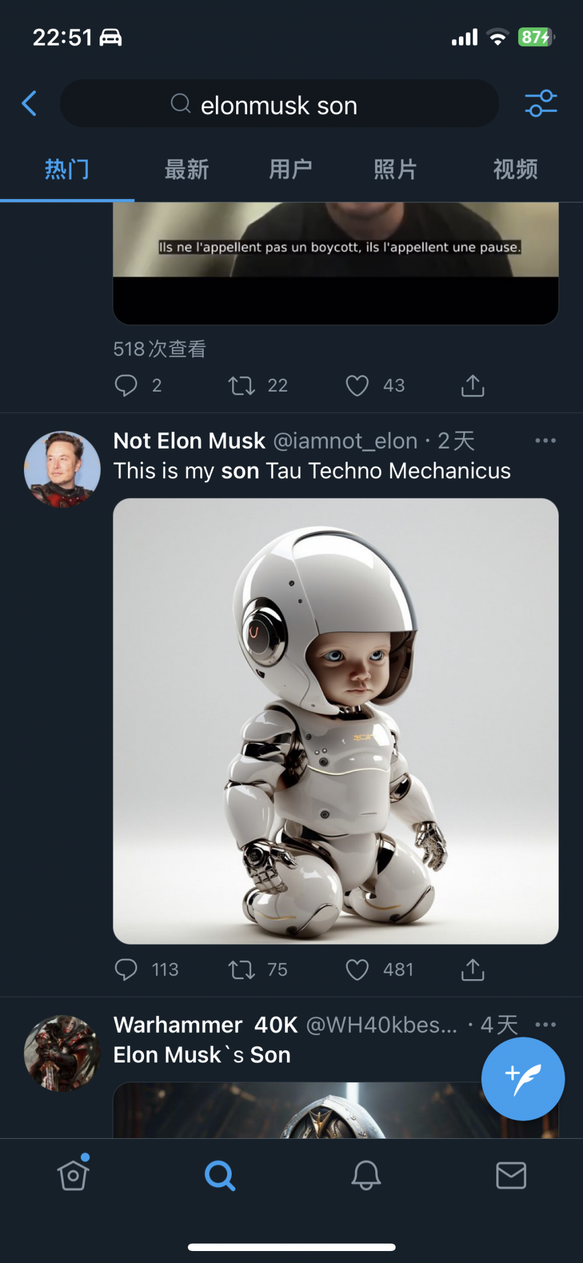Open Messages envelope in bottom bar
The image size is (583, 1263).
511,1175
